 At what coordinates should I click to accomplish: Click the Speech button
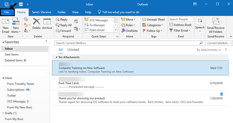pos(200,25)
